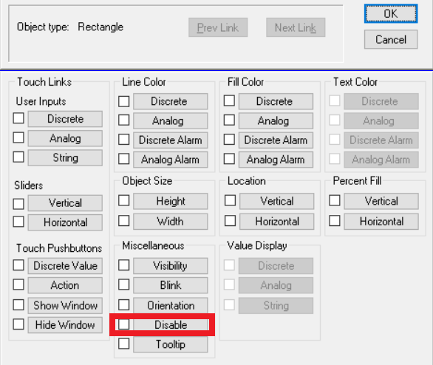Check the Blink checkbox
The image size is (433, 365).
[x=123, y=284]
